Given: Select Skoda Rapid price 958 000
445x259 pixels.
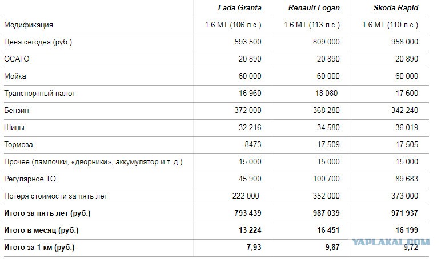Looking at the screenshot, I should (x=404, y=42).
